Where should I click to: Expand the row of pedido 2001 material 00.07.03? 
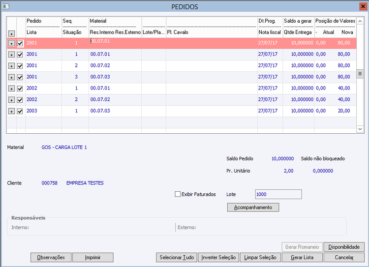click(11, 77)
